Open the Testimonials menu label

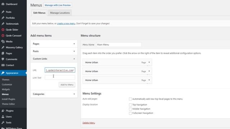[12, 24]
